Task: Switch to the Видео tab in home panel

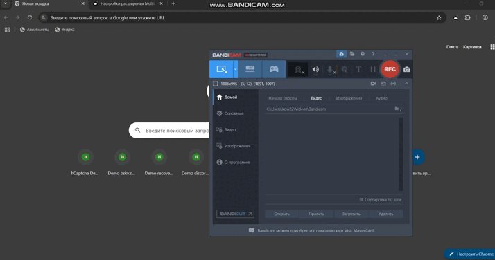Action: point(316,98)
